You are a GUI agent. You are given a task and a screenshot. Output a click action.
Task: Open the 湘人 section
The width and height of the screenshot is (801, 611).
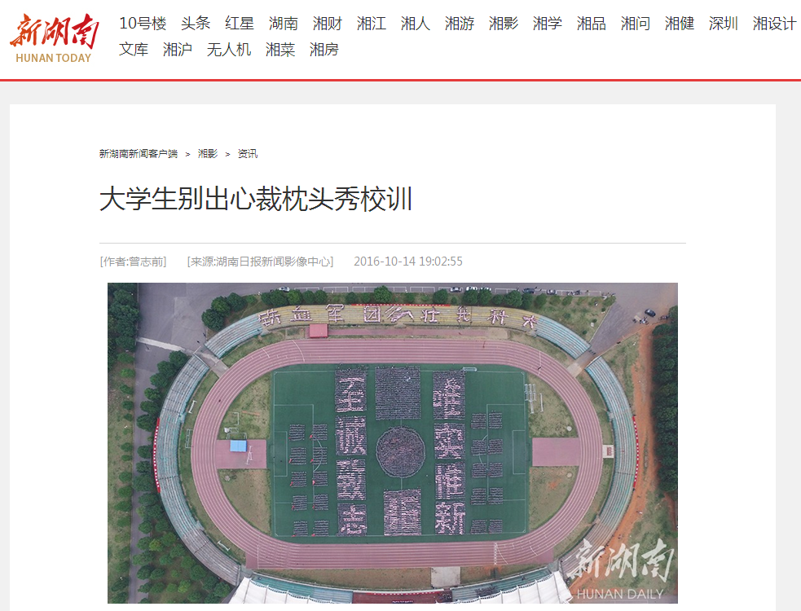416,24
